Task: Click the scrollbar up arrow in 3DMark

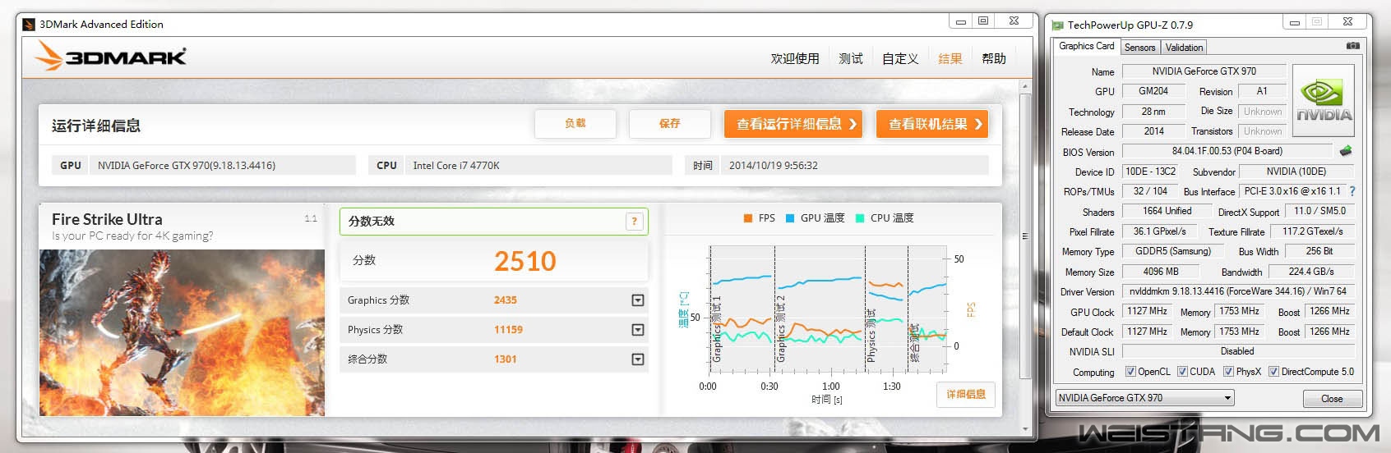Action: tap(1024, 85)
